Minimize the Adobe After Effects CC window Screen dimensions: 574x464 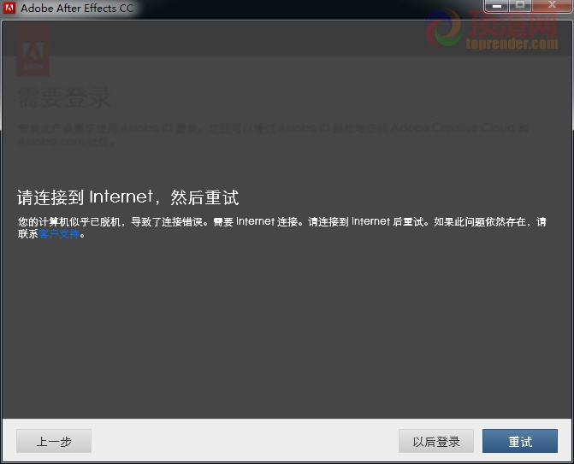pos(496,5)
